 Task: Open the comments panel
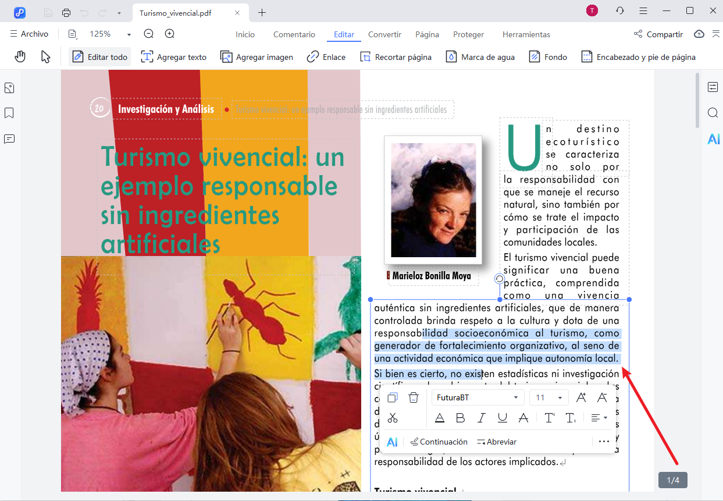[9, 138]
